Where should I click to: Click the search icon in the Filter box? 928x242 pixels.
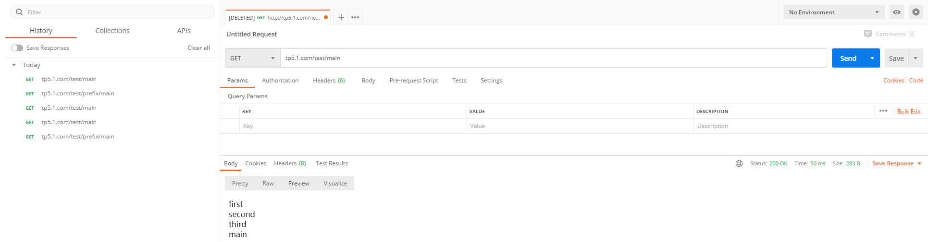coord(19,12)
